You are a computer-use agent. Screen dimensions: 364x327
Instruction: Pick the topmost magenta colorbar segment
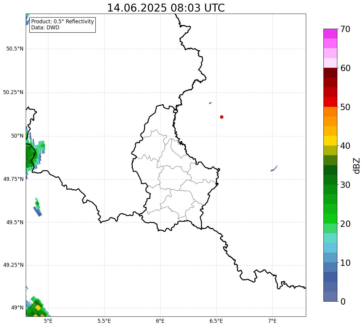point(330,34)
